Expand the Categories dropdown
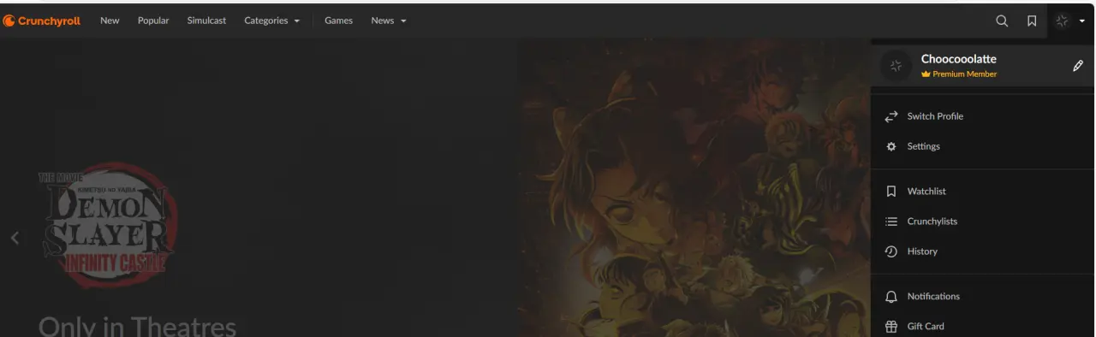This screenshot has height=337, width=1096. (x=271, y=21)
